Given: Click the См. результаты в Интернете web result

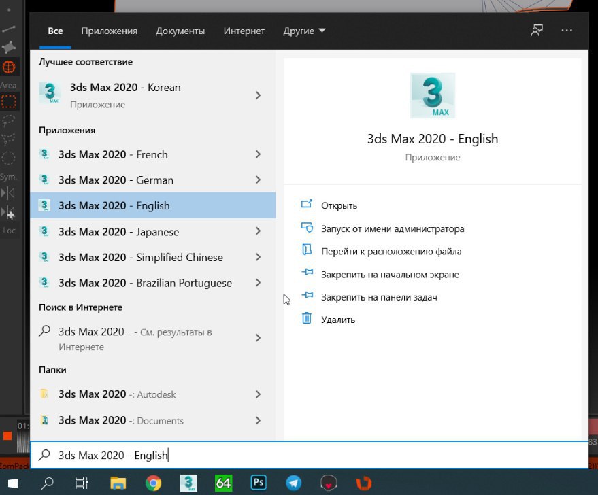Looking at the screenshot, I should pyautogui.click(x=152, y=339).
